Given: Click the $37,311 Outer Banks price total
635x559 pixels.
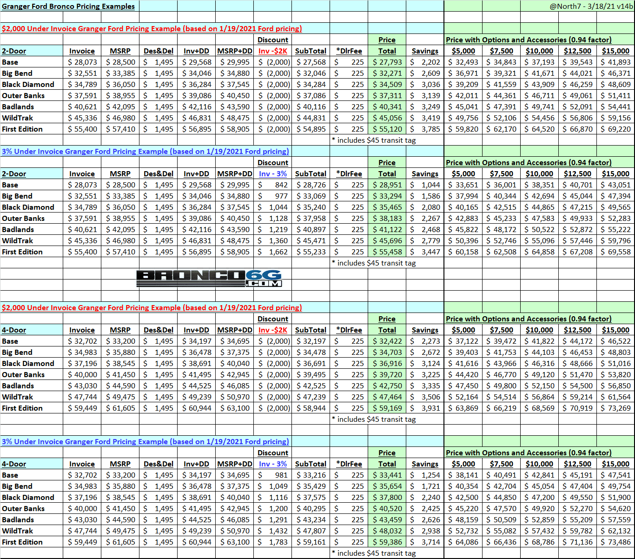Looking at the screenshot, I should [387, 95].
